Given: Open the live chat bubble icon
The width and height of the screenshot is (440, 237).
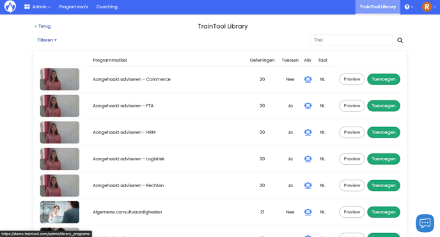Looking at the screenshot, I should pyautogui.click(x=425, y=224).
